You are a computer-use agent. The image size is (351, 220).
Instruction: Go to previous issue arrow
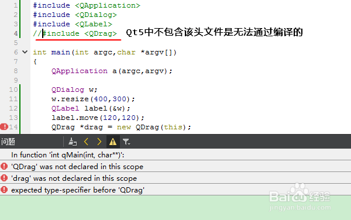pyautogui.click(x=86, y=142)
